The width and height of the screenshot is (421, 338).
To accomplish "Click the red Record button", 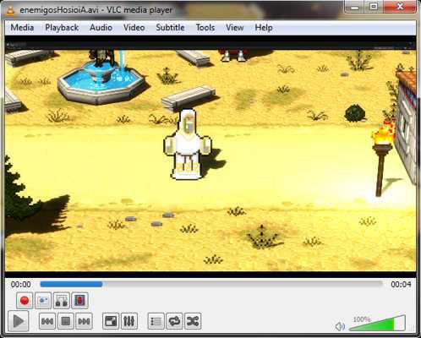I will coord(25,301).
